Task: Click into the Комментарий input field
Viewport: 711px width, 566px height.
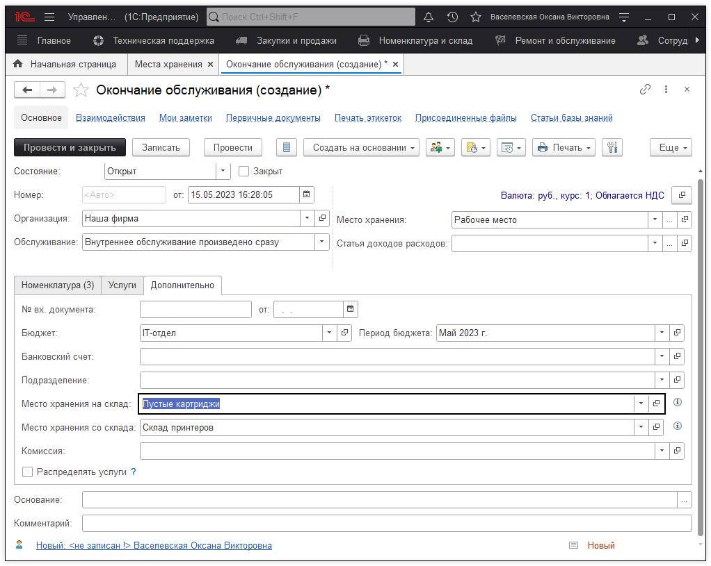Action: click(x=387, y=524)
